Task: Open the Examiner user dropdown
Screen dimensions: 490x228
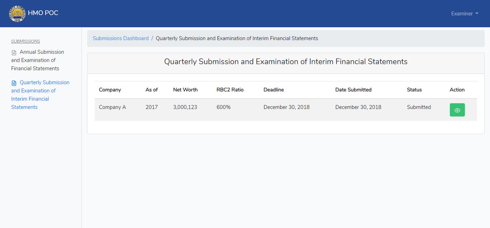Action: 465,14
